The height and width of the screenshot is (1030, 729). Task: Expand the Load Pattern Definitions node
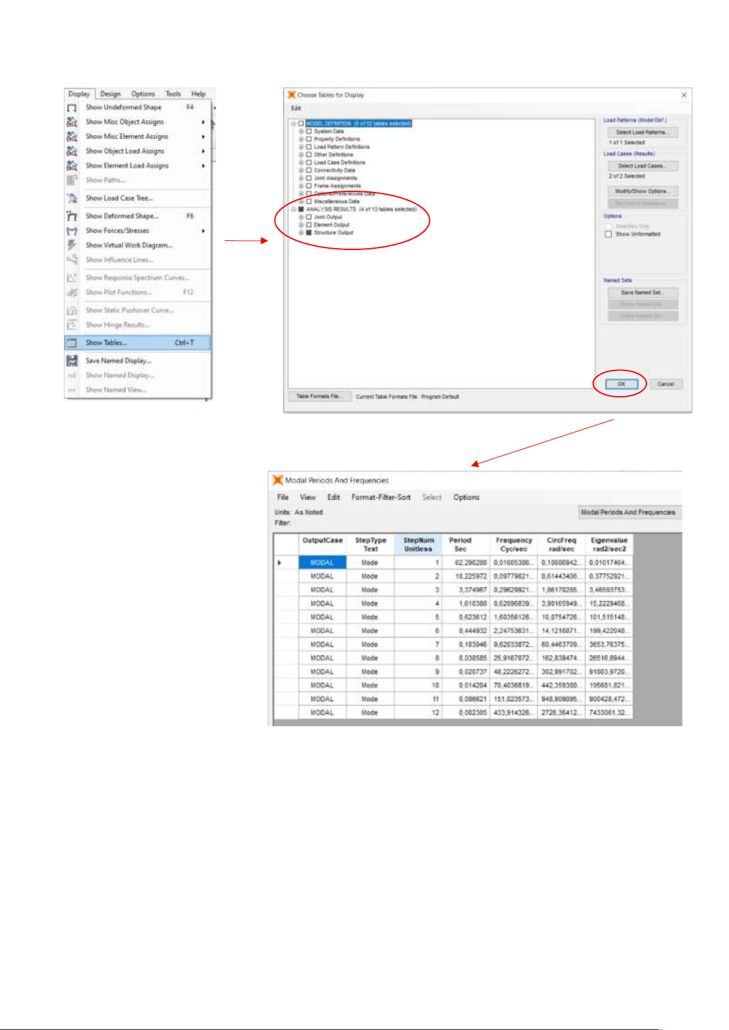(301, 147)
